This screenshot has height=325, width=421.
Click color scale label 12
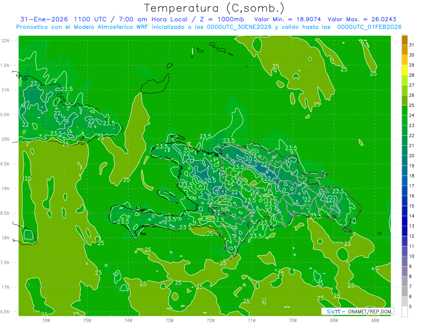(x=412, y=236)
